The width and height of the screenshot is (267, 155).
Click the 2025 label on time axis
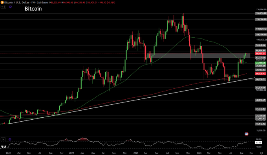pos(136,153)
